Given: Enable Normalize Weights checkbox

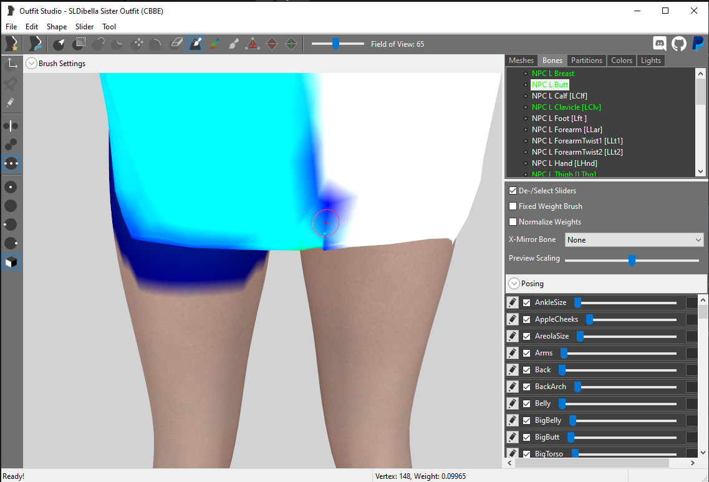Looking at the screenshot, I should pyautogui.click(x=513, y=222).
